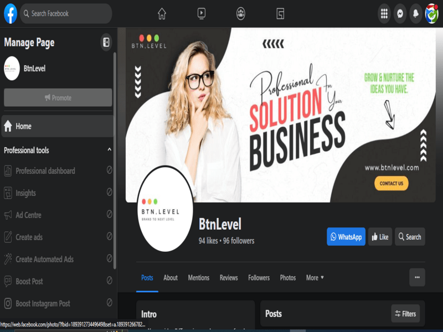This screenshot has height=332, width=443.
Task: Switch to the Reviews tab
Action: tap(229, 278)
